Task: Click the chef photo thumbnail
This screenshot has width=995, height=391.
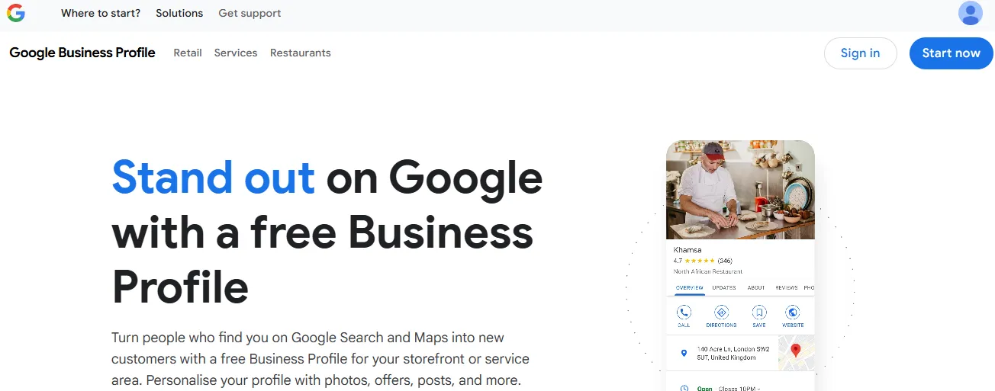Action: [740, 190]
